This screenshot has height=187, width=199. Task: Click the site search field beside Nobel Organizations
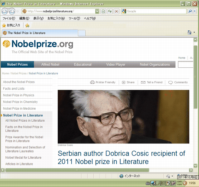(x=186, y=65)
